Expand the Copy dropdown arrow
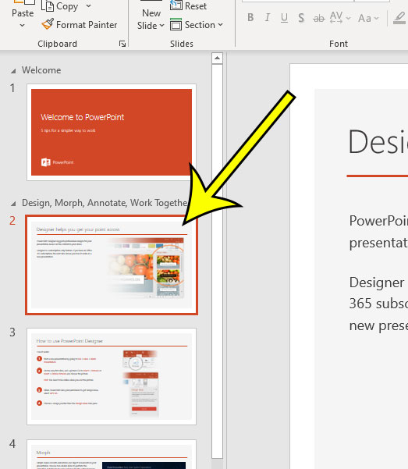 [88, 5]
